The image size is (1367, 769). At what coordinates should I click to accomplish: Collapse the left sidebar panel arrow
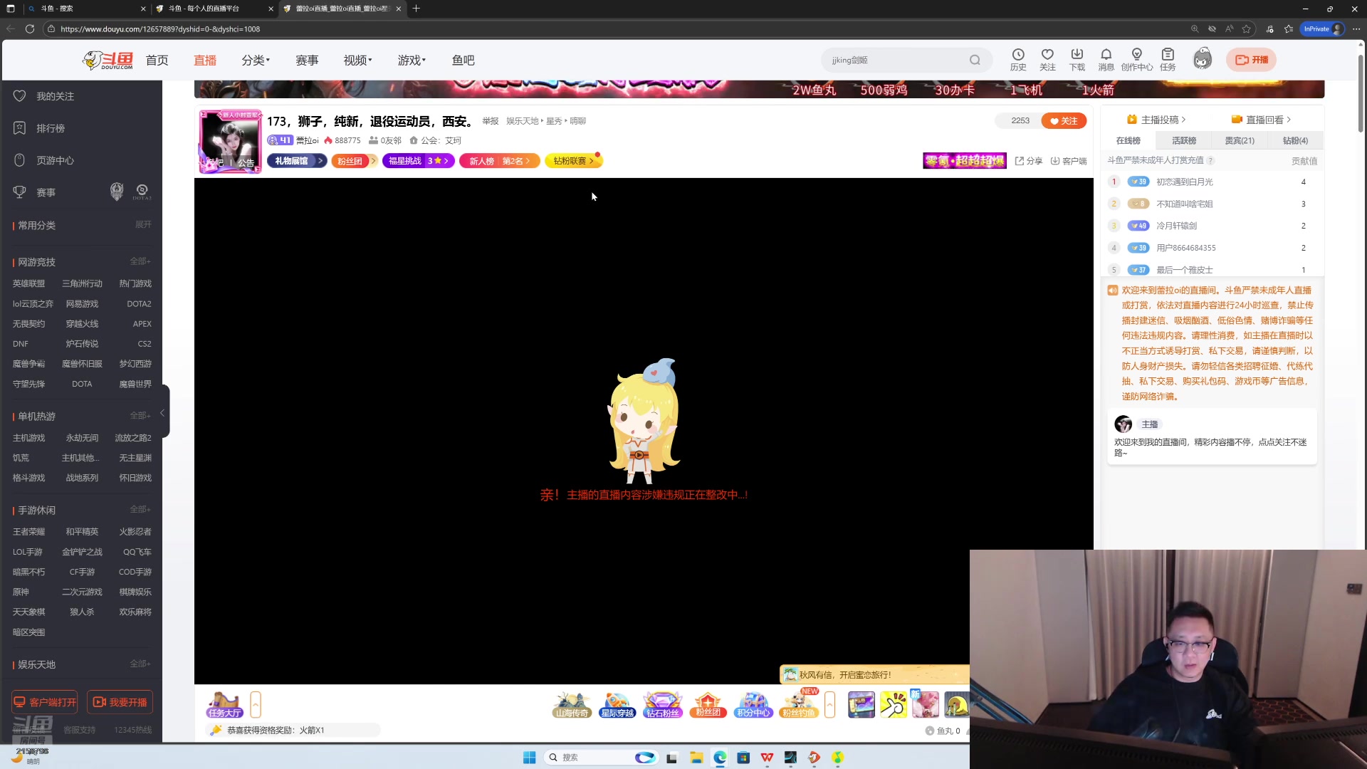(x=163, y=413)
